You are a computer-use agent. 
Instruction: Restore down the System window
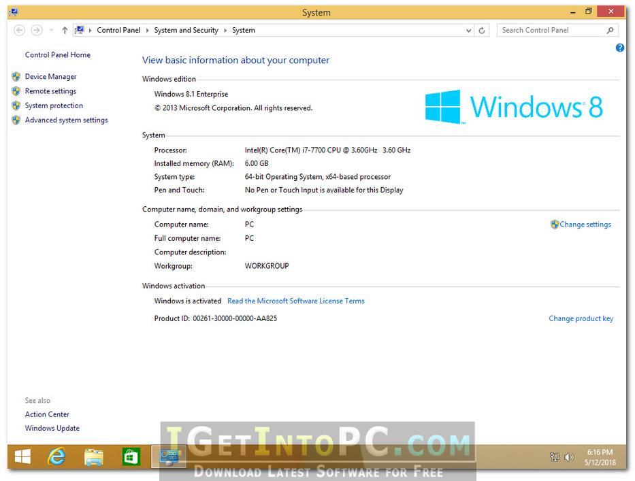point(589,12)
